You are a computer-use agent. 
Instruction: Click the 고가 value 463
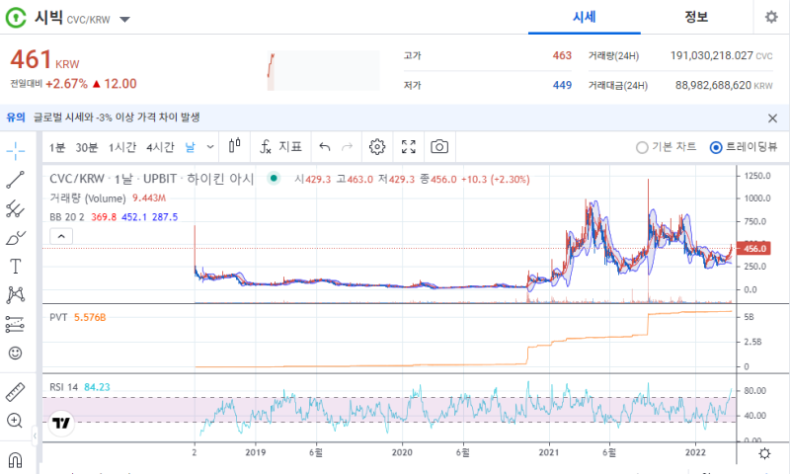pos(562,56)
